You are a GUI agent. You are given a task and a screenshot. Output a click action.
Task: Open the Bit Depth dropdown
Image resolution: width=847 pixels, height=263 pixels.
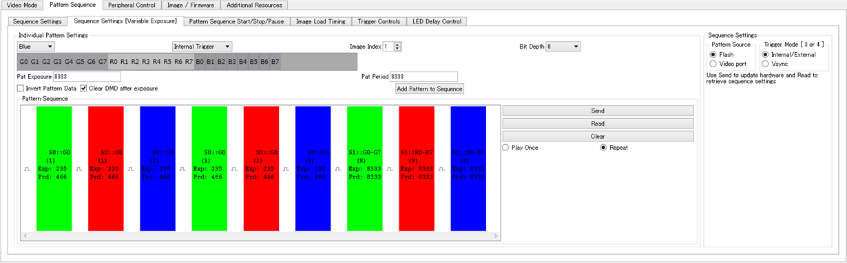coord(563,47)
